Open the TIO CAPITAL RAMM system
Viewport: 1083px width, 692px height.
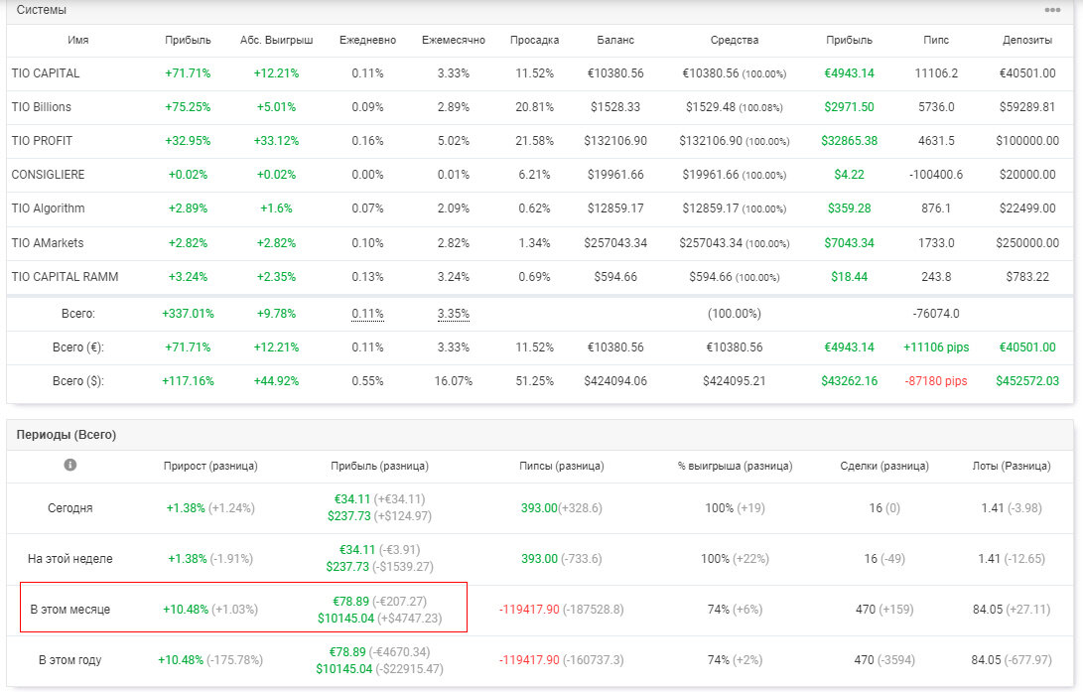coord(65,277)
